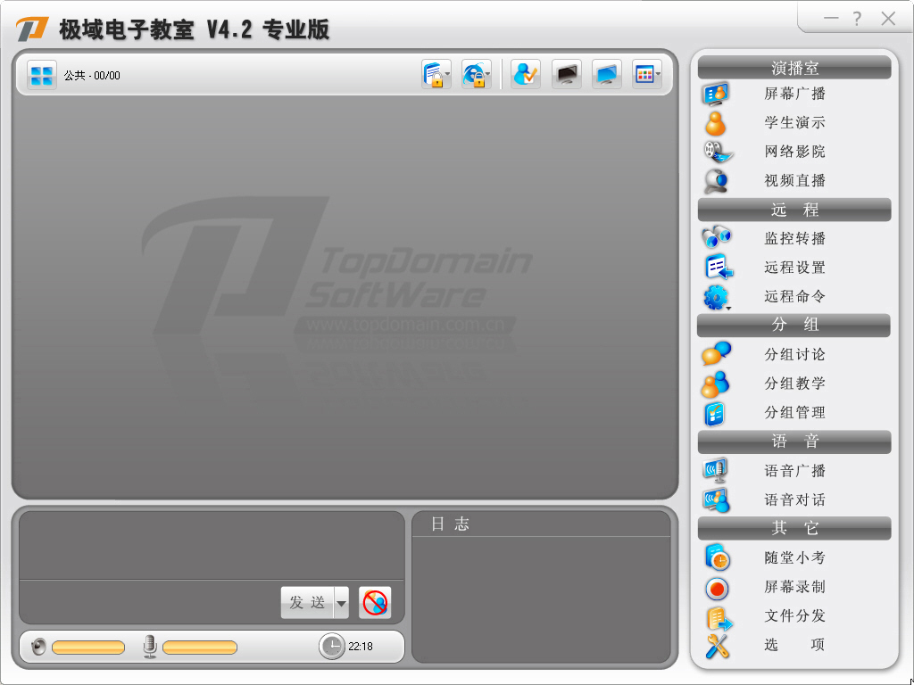Click the 日志 log panel header

click(x=450, y=524)
